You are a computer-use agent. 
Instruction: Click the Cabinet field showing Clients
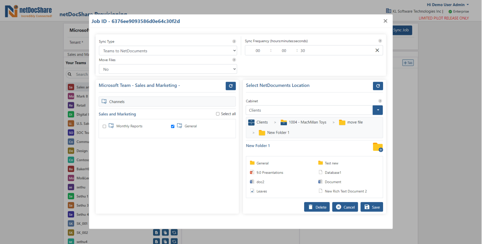(x=309, y=110)
